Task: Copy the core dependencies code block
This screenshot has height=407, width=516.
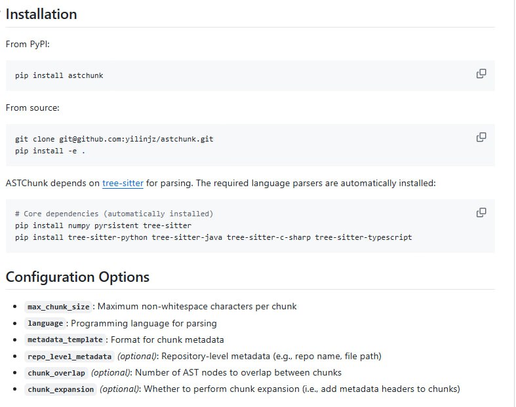Action: point(481,212)
